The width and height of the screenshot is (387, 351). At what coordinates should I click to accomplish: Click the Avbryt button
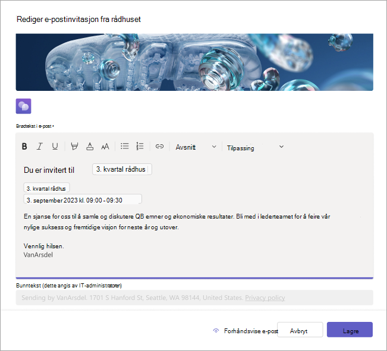coord(300,330)
